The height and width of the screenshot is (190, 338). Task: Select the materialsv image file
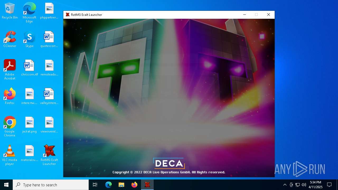pos(29,154)
